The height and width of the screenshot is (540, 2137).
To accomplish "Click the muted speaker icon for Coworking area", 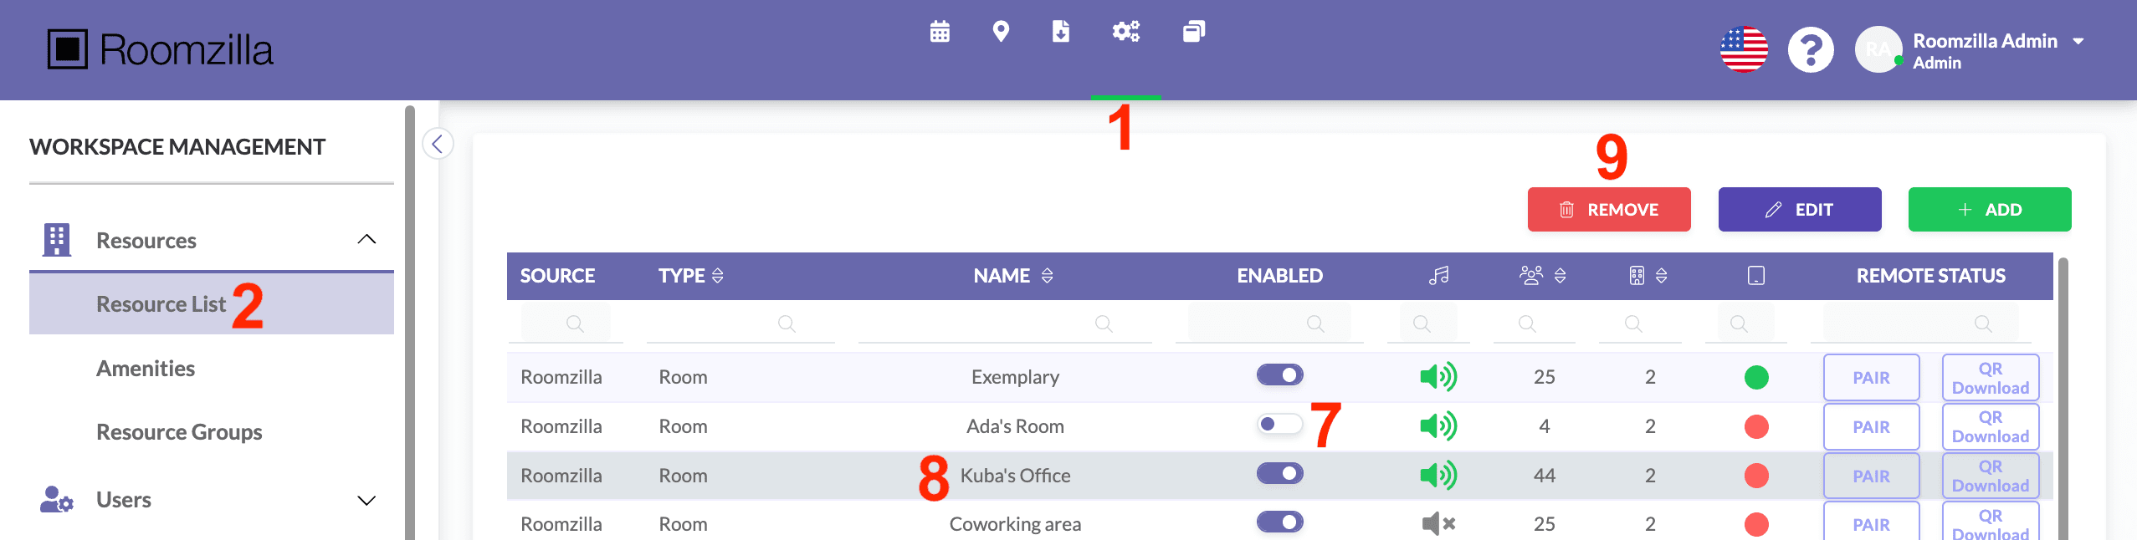I will point(1438,524).
